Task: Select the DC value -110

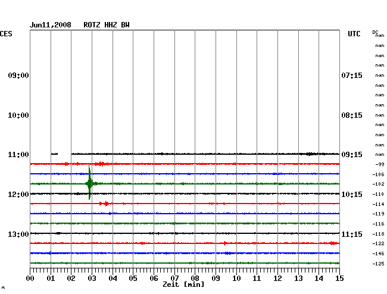Action: tap(378, 194)
